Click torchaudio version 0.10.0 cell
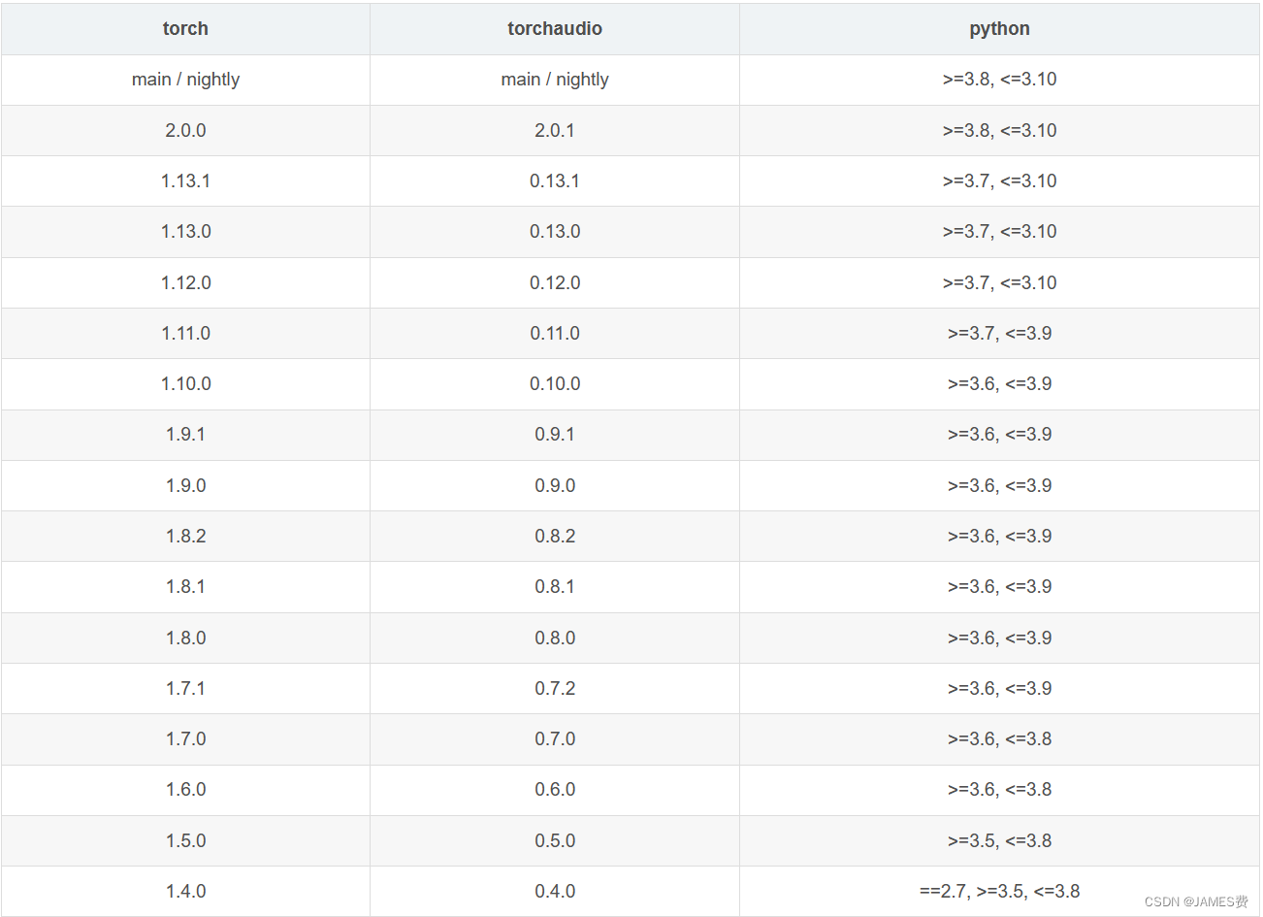This screenshot has height=917, width=1263. point(555,384)
